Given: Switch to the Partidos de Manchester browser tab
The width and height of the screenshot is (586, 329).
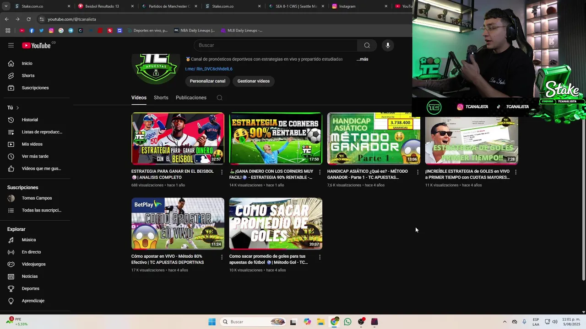Looking at the screenshot, I should point(169,6).
